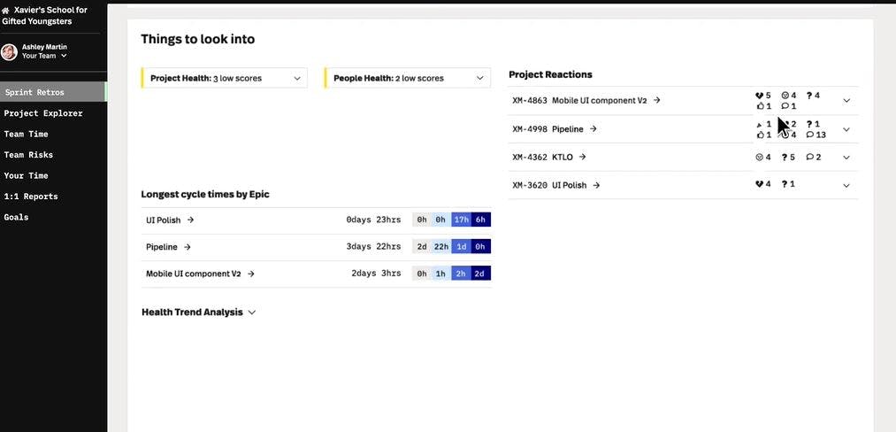Click the broken heart reaction on XM-3620
Image resolution: width=896 pixels, height=432 pixels.
pos(759,184)
